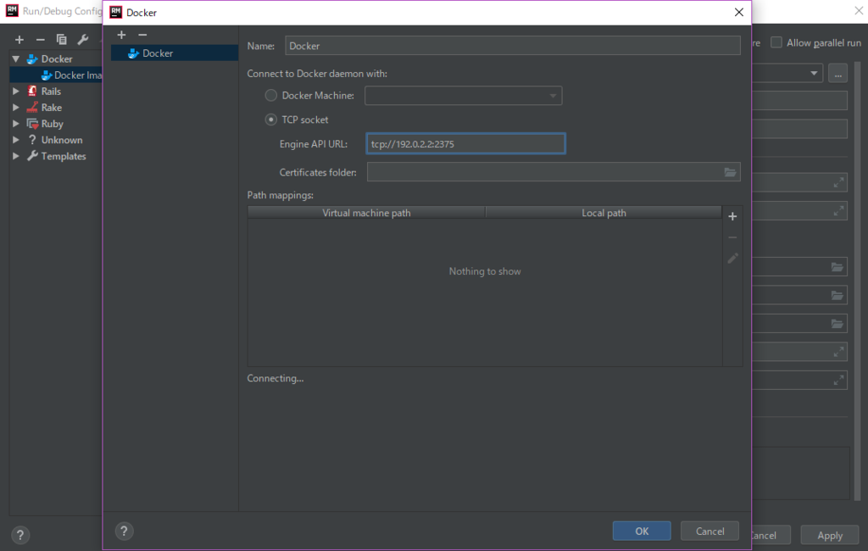Add a path mapping with plus icon
Viewport: 868px width, 551px height.
732,216
